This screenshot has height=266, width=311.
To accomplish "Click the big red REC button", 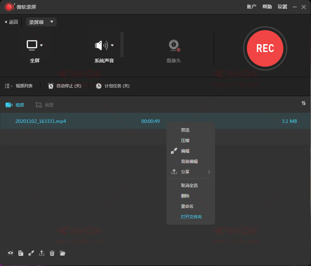I will coord(265,48).
